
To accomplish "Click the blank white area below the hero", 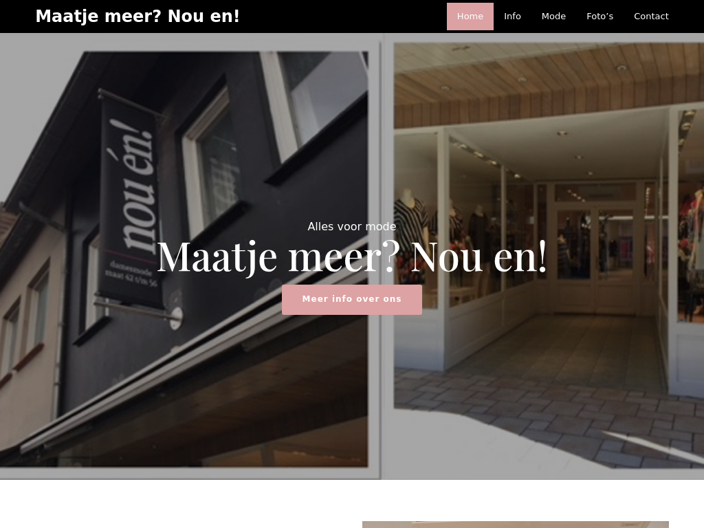I will click(179, 504).
